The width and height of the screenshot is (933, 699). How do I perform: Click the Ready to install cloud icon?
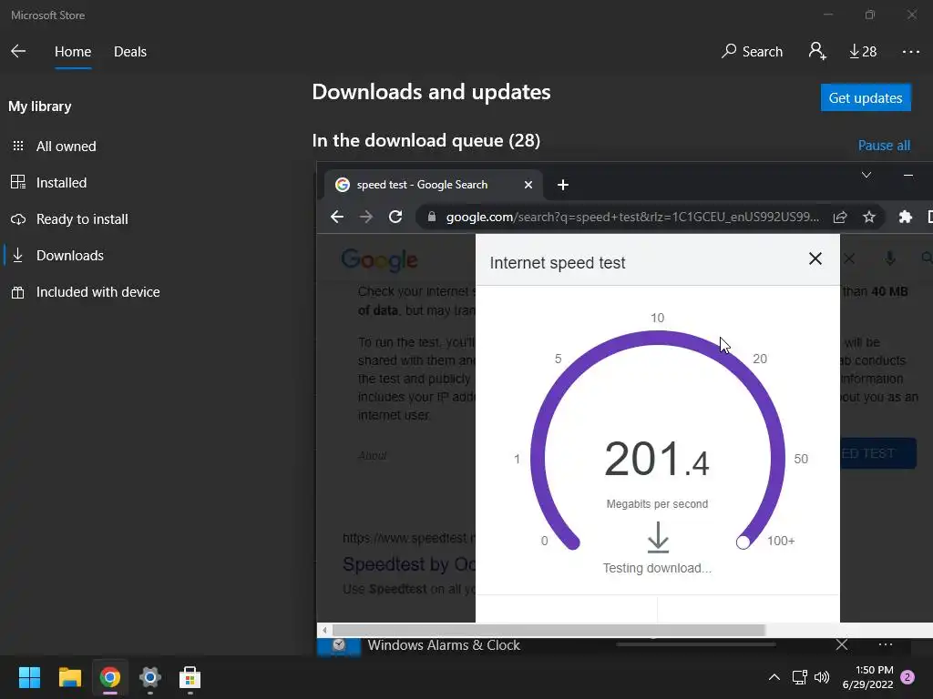coord(18,219)
